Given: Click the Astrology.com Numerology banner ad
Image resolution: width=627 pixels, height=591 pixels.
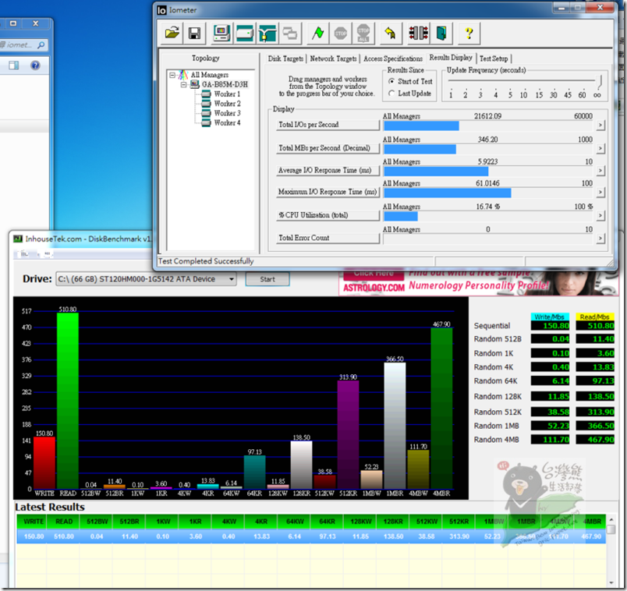Looking at the screenshot, I should pos(478,283).
